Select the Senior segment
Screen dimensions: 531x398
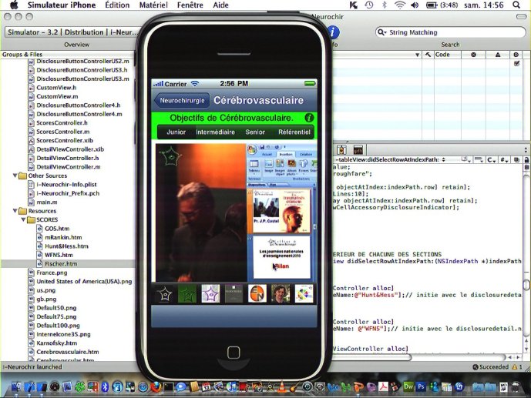[x=255, y=132]
